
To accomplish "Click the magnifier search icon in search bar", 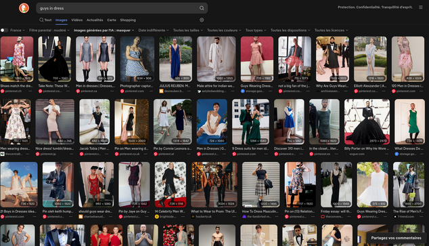I will (202, 8).
